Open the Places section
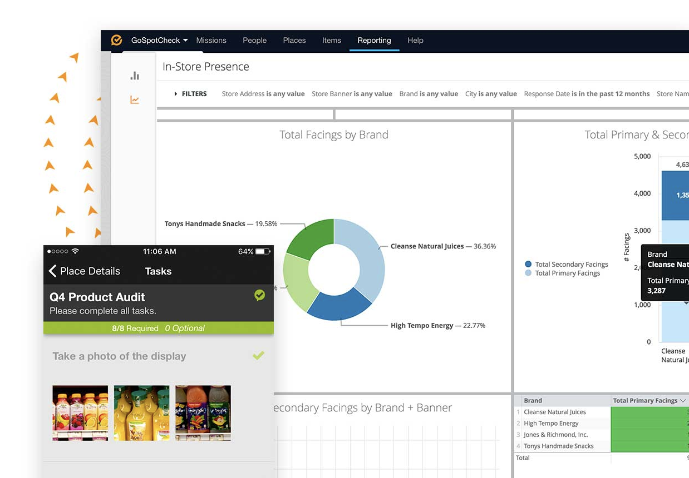689x478 pixels. (294, 41)
